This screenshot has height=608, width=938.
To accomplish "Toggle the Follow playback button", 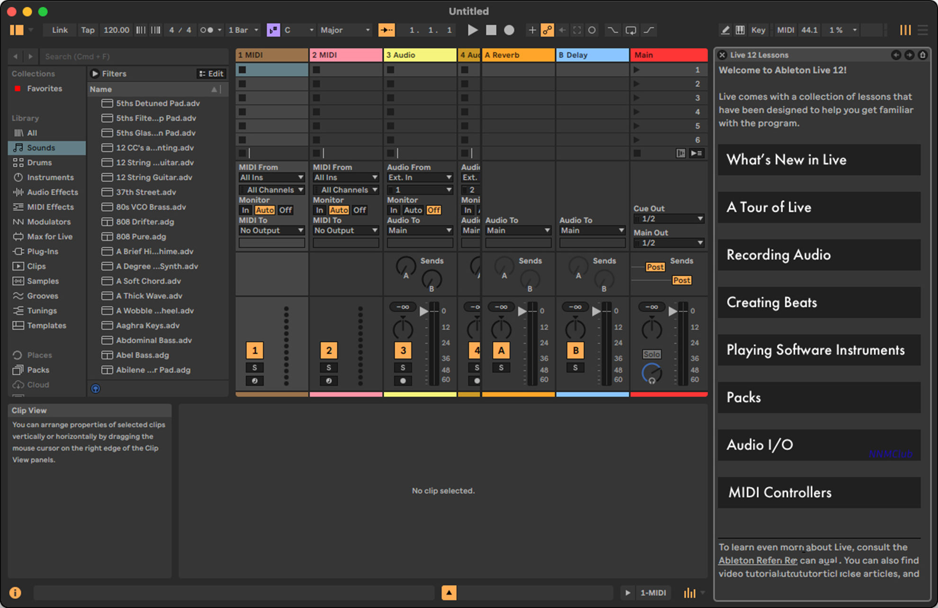I will [x=387, y=30].
